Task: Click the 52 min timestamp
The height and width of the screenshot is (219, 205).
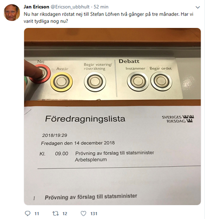Action: [101, 7]
